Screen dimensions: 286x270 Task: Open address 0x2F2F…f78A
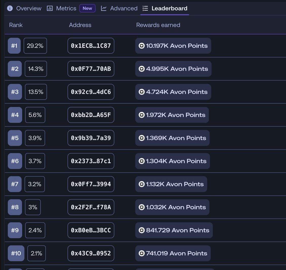91,207
